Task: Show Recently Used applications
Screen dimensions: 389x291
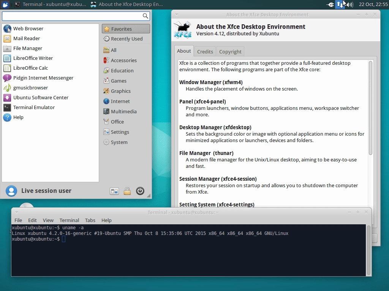Action: tap(126, 39)
